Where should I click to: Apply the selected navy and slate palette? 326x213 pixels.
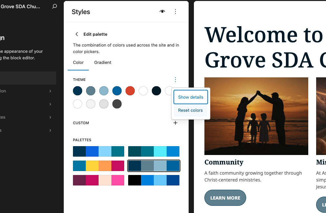point(154,166)
